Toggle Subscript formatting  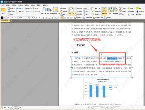tap(55, 18)
